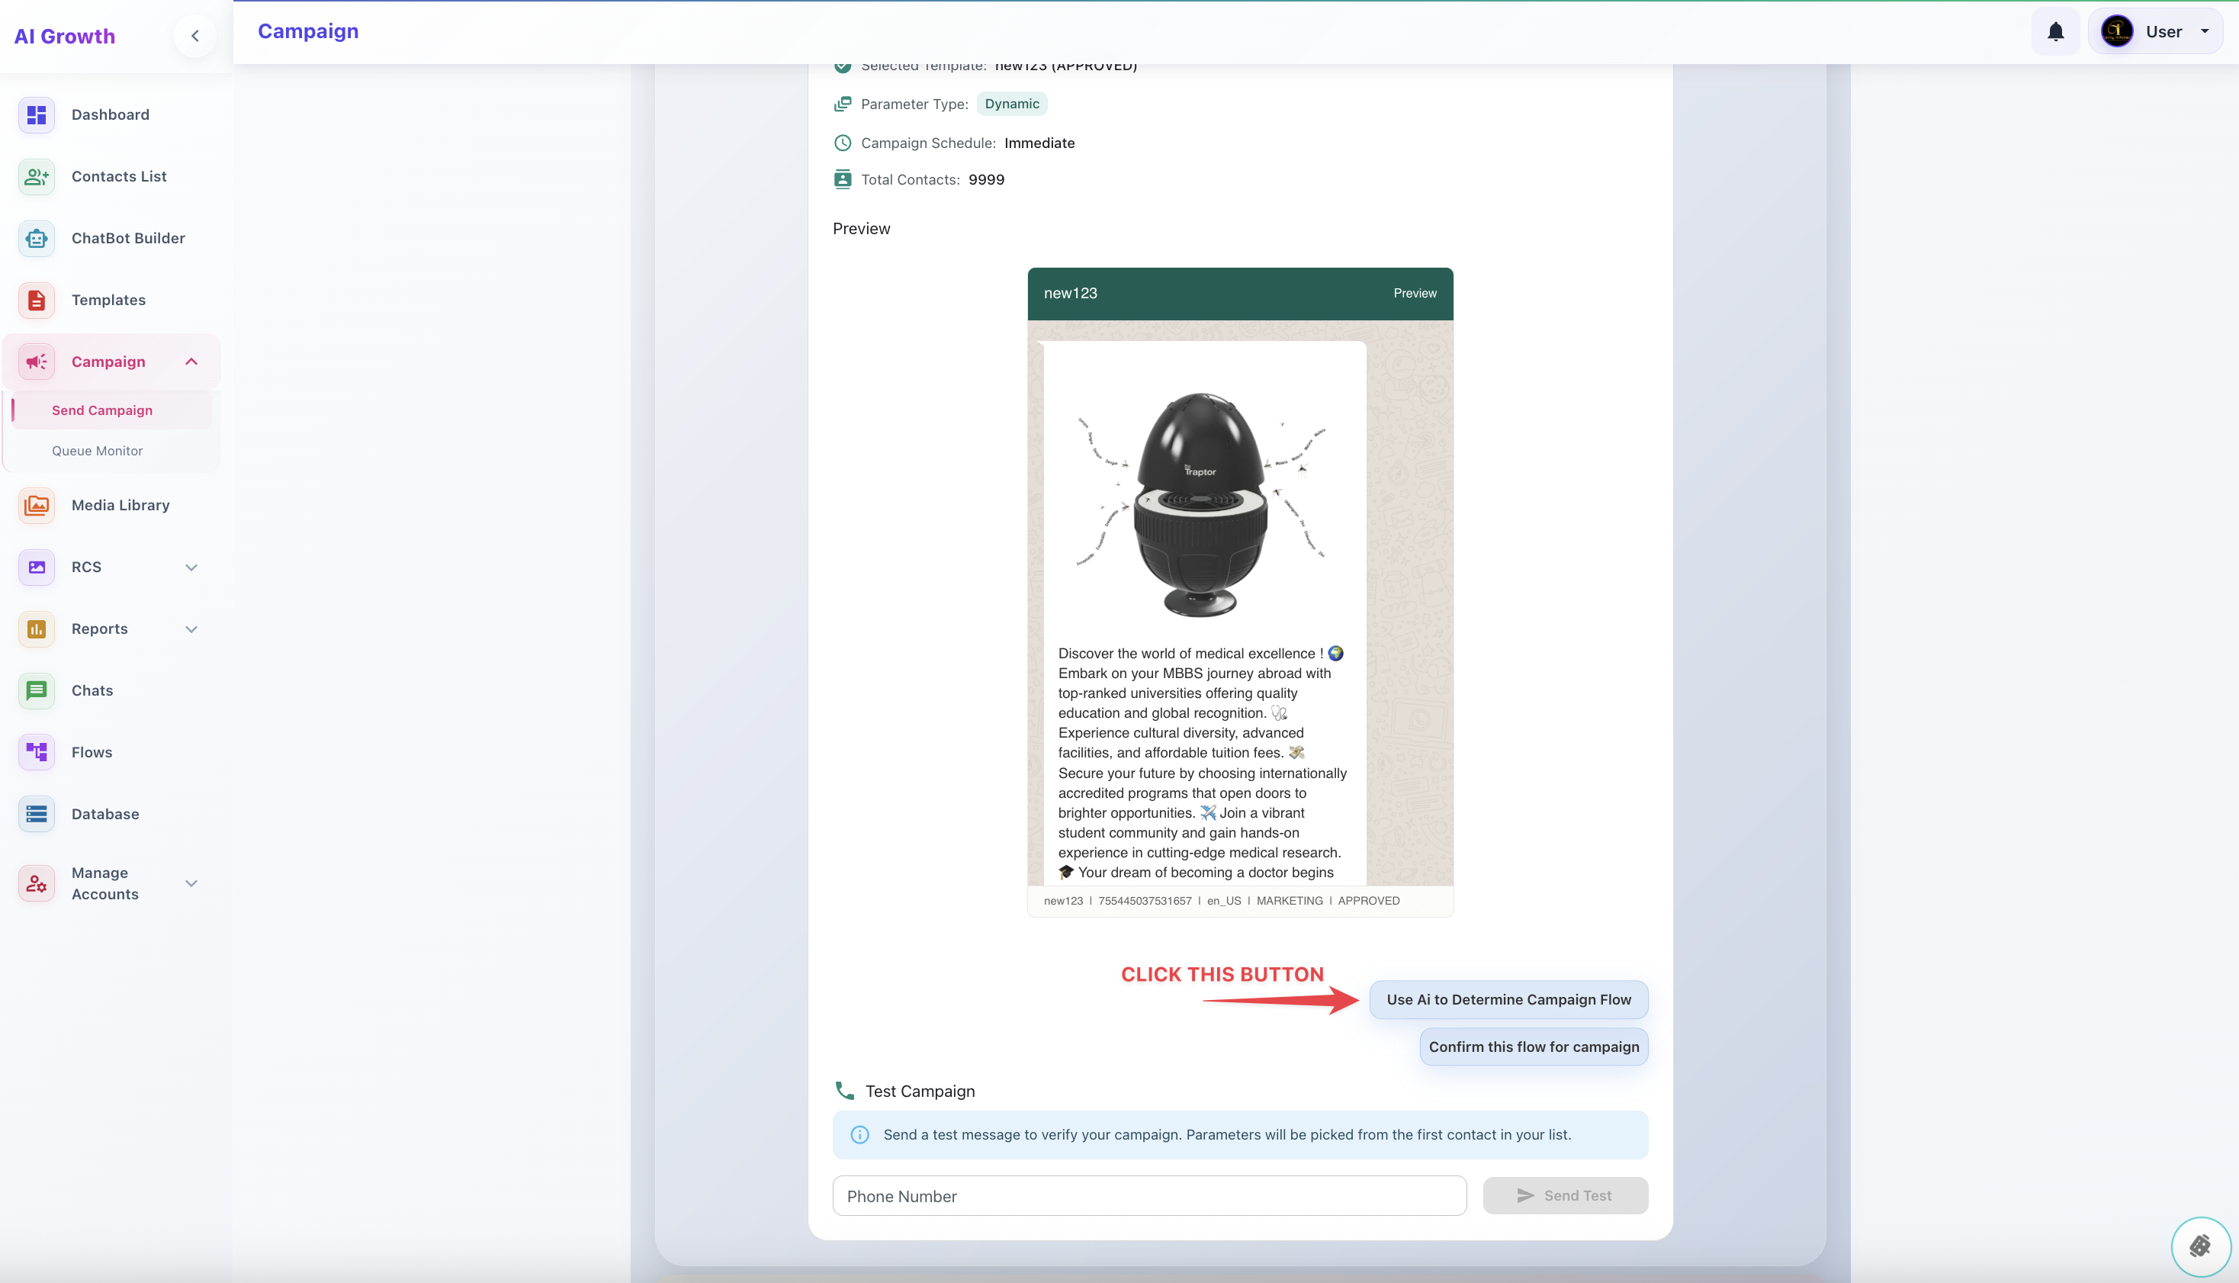Viewport: 2239px width, 1283px height.
Task: Click Confirm this flow for campaign
Action: pyautogui.click(x=1534, y=1047)
